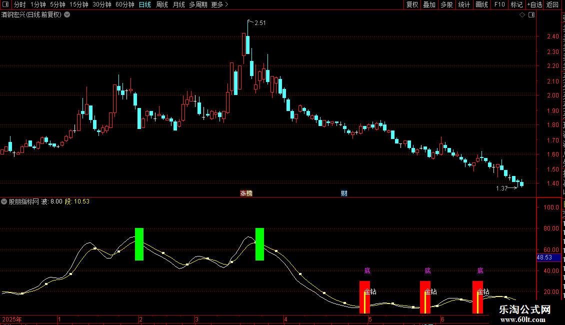Select the 30分钟 period tab
The height and width of the screenshot is (325, 565).
[x=102, y=4]
